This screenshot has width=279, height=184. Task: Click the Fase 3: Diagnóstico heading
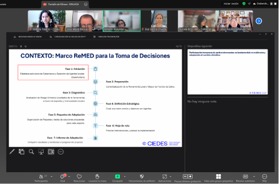point(74,92)
